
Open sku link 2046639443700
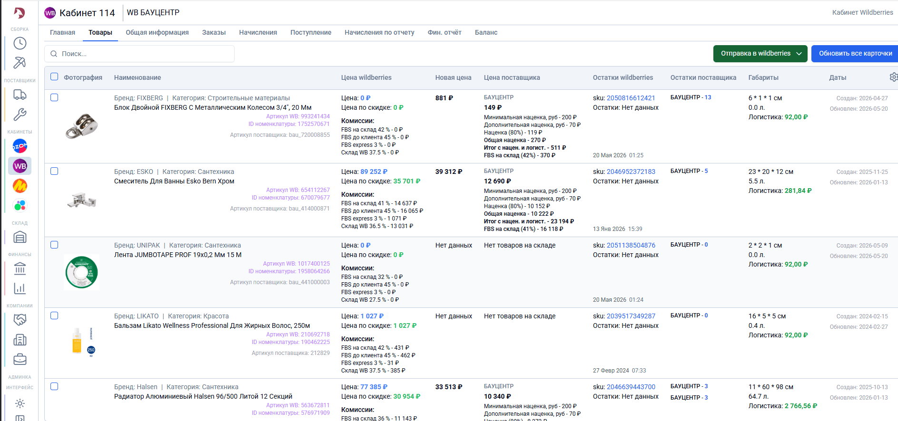point(631,387)
